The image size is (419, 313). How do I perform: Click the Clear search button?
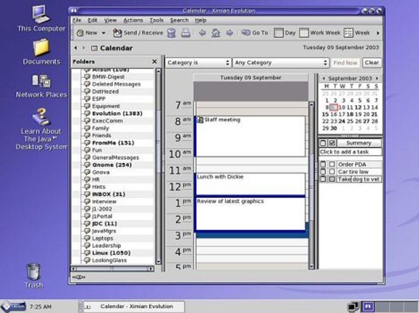click(372, 62)
